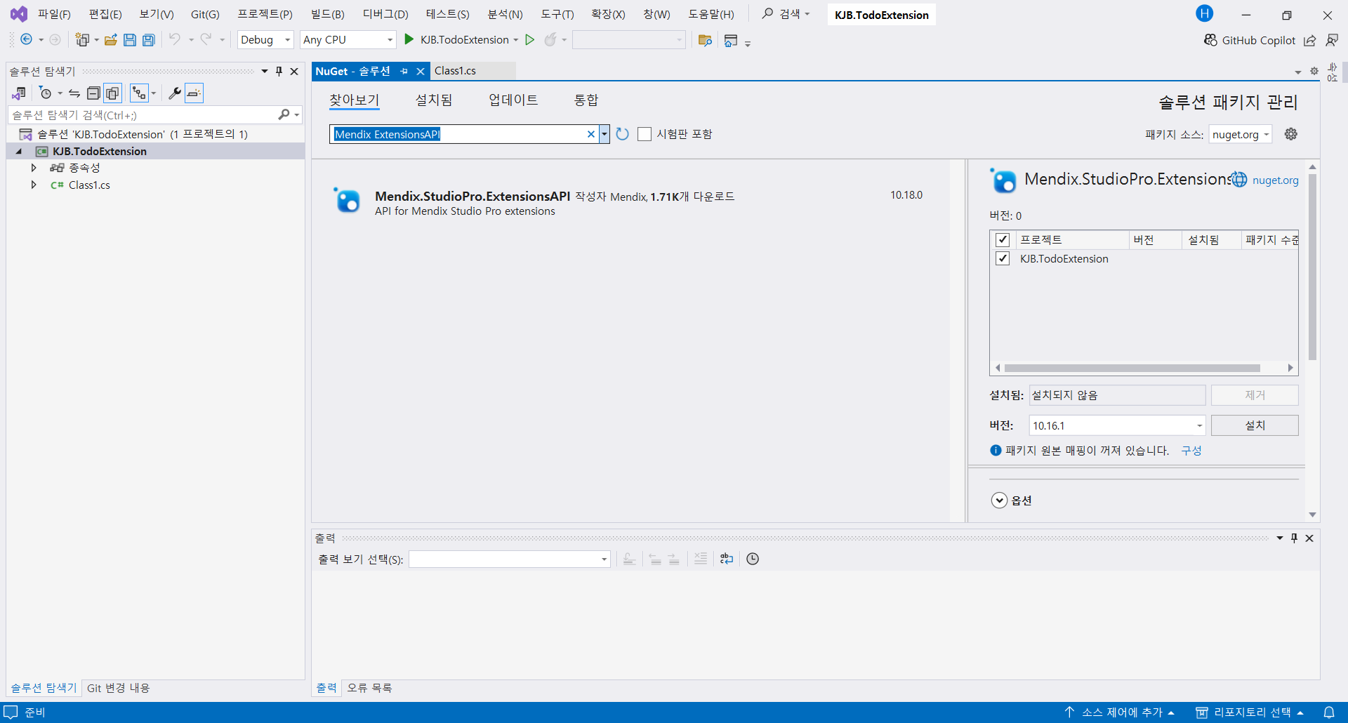Toggle preview selected items icon
1348x723 pixels.
click(x=194, y=93)
